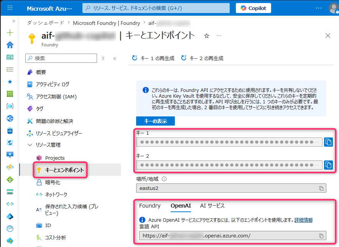The height and width of the screenshot is (247, 339).
Task: Open アクティビティ ログ menu item
Action: [x=53, y=84]
